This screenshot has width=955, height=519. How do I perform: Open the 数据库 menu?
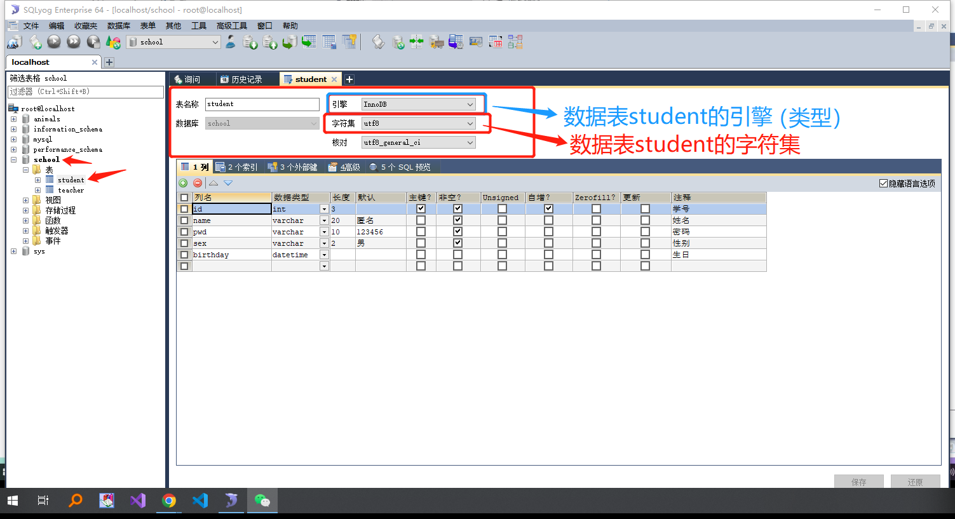[119, 26]
